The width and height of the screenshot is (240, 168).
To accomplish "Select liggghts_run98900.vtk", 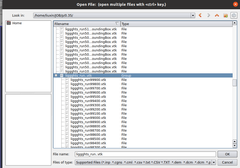I will [x=88, y=122].
